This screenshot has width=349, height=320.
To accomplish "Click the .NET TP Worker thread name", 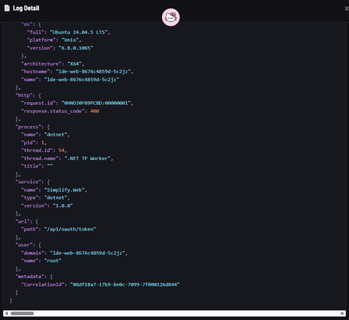I will coord(87,159).
